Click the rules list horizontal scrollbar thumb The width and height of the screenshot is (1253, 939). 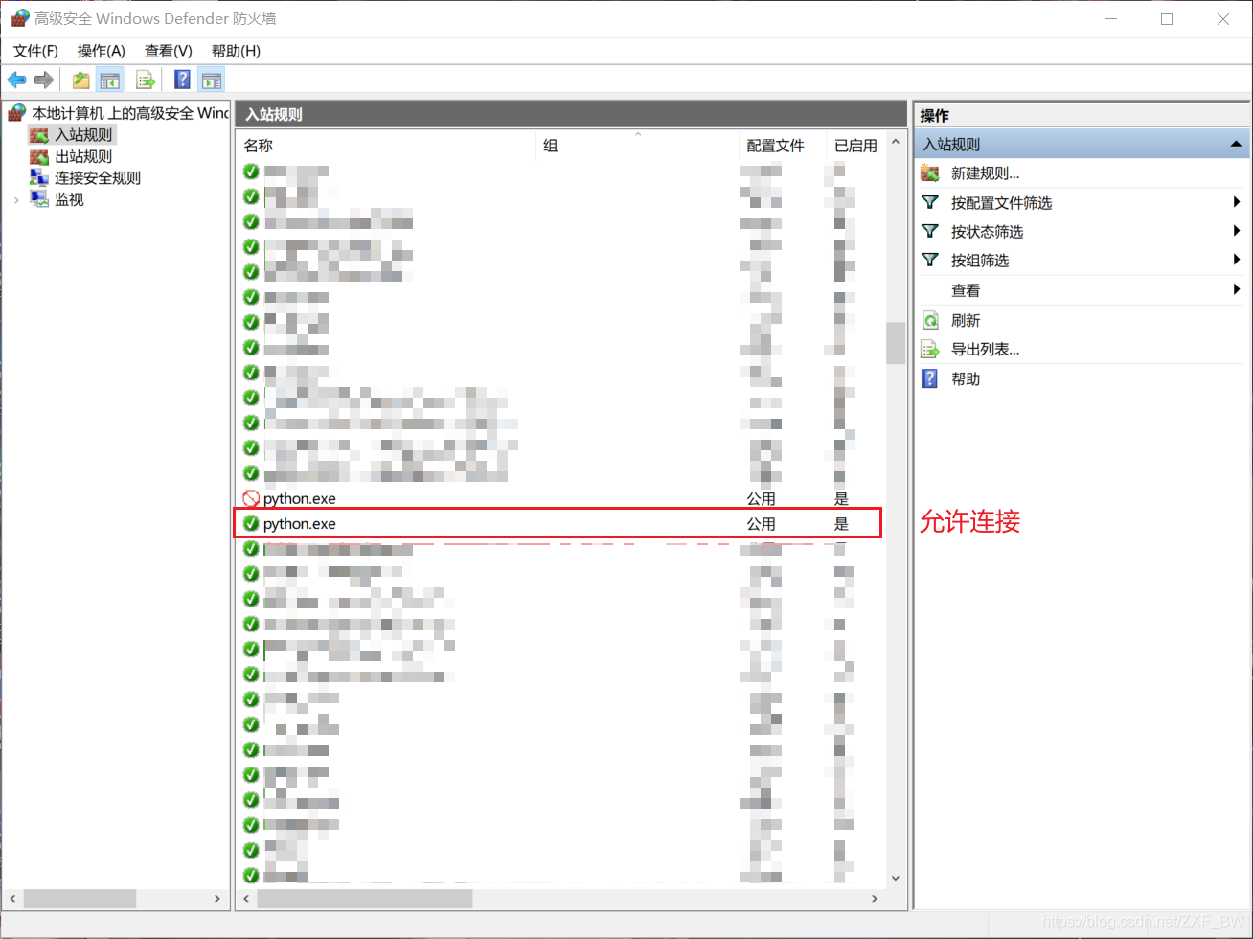[365, 899]
